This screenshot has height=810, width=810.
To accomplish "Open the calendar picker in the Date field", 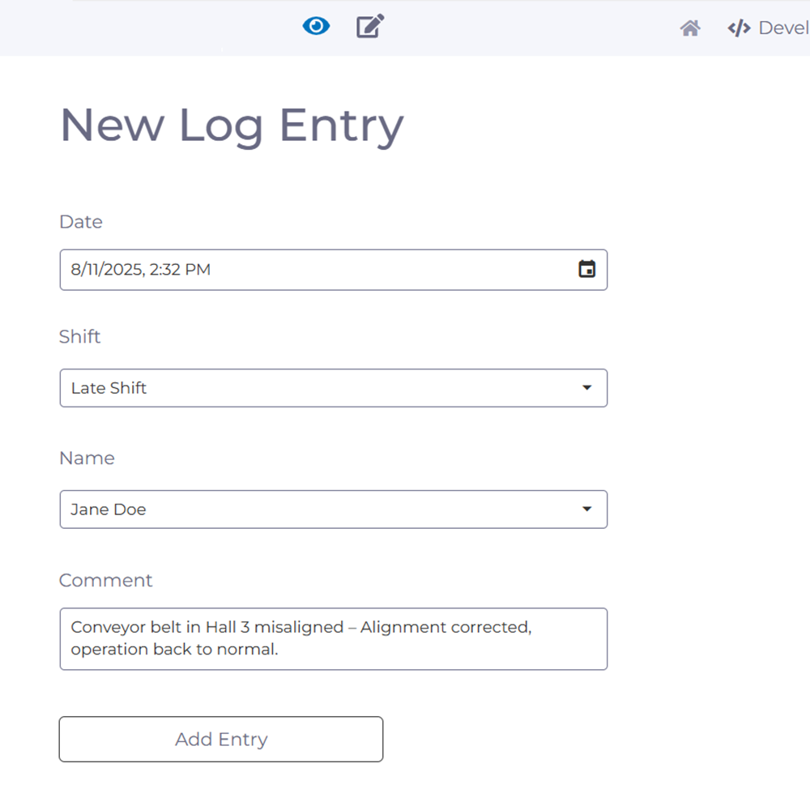I will [x=586, y=270].
